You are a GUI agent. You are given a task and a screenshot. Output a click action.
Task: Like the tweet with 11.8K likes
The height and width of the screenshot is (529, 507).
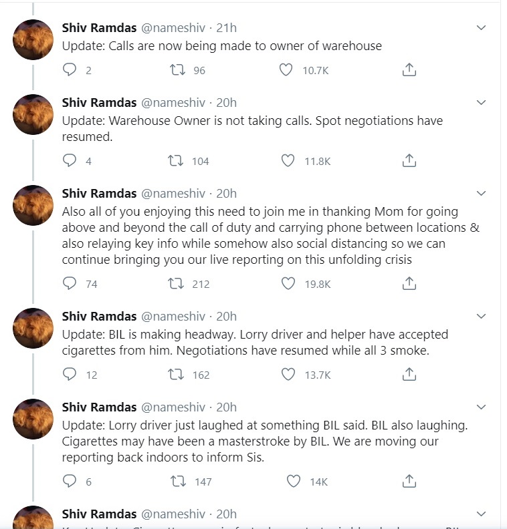[x=288, y=160]
